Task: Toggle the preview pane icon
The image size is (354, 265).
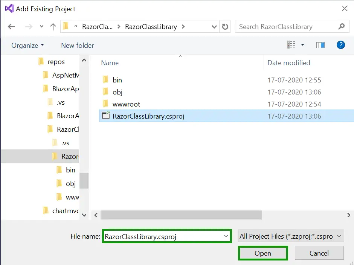Action: click(320, 44)
